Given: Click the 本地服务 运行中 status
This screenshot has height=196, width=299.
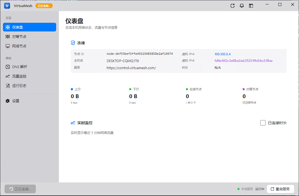Looking at the screenshot, I should coord(253,189).
